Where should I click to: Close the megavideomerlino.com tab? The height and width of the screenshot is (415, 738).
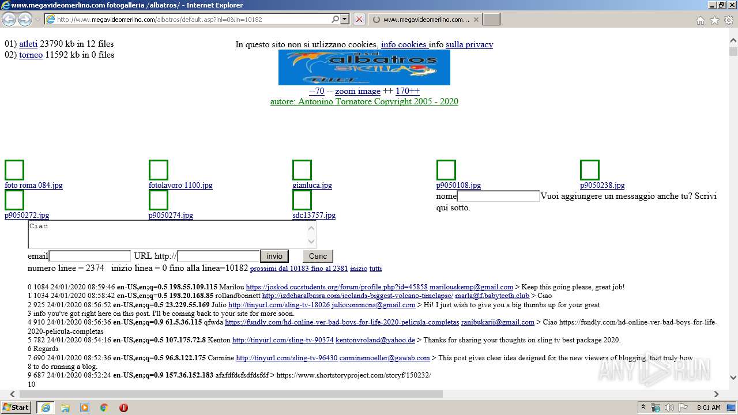point(476,19)
